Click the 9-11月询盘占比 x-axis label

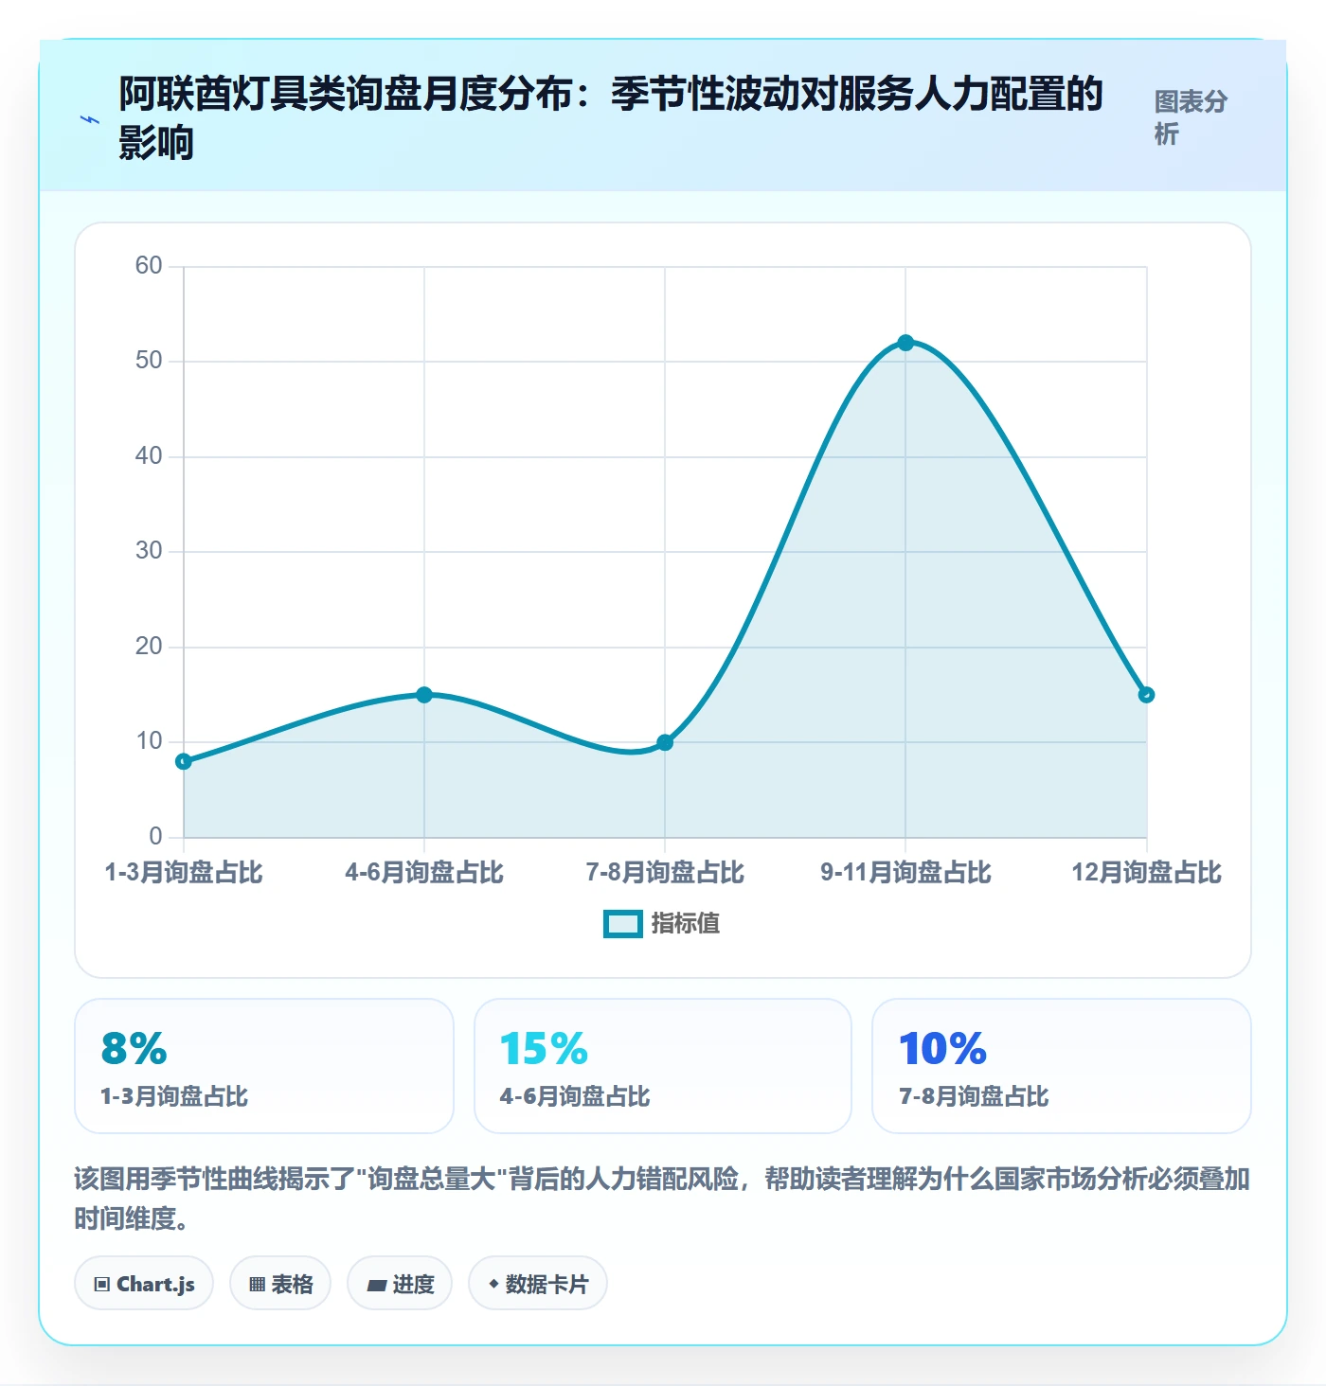click(x=905, y=872)
